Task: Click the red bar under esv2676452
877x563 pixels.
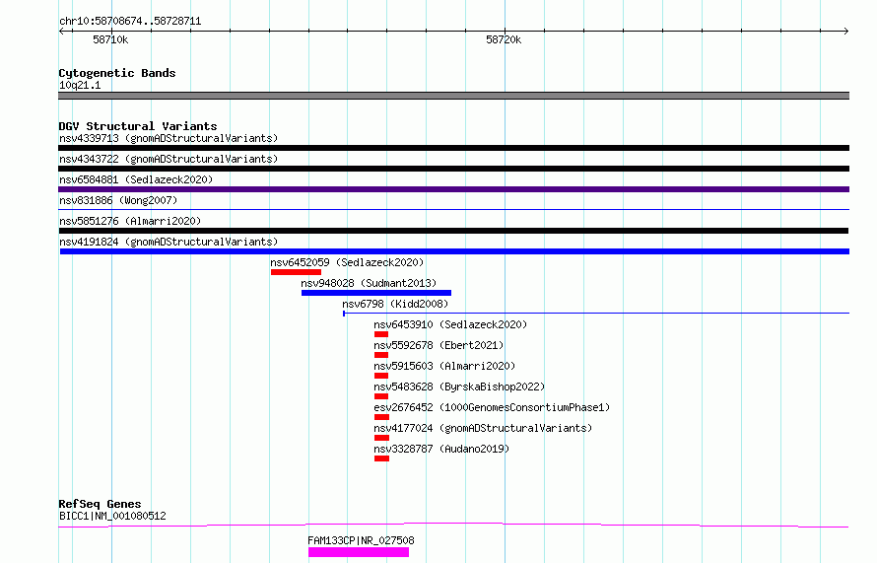Action: pyautogui.click(x=381, y=417)
